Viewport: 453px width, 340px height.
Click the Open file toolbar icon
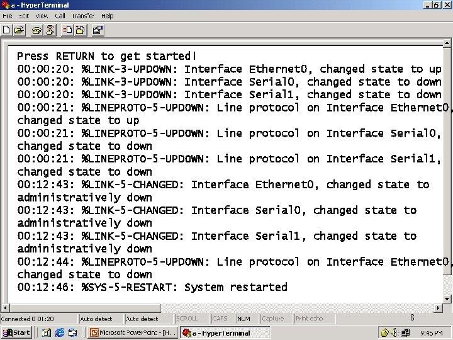[x=19, y=30]
